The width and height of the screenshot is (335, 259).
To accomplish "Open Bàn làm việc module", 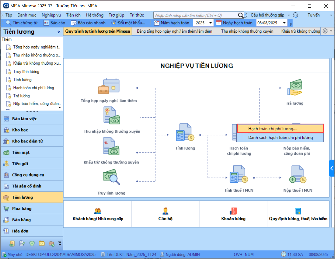I will [x=32, y=119].
